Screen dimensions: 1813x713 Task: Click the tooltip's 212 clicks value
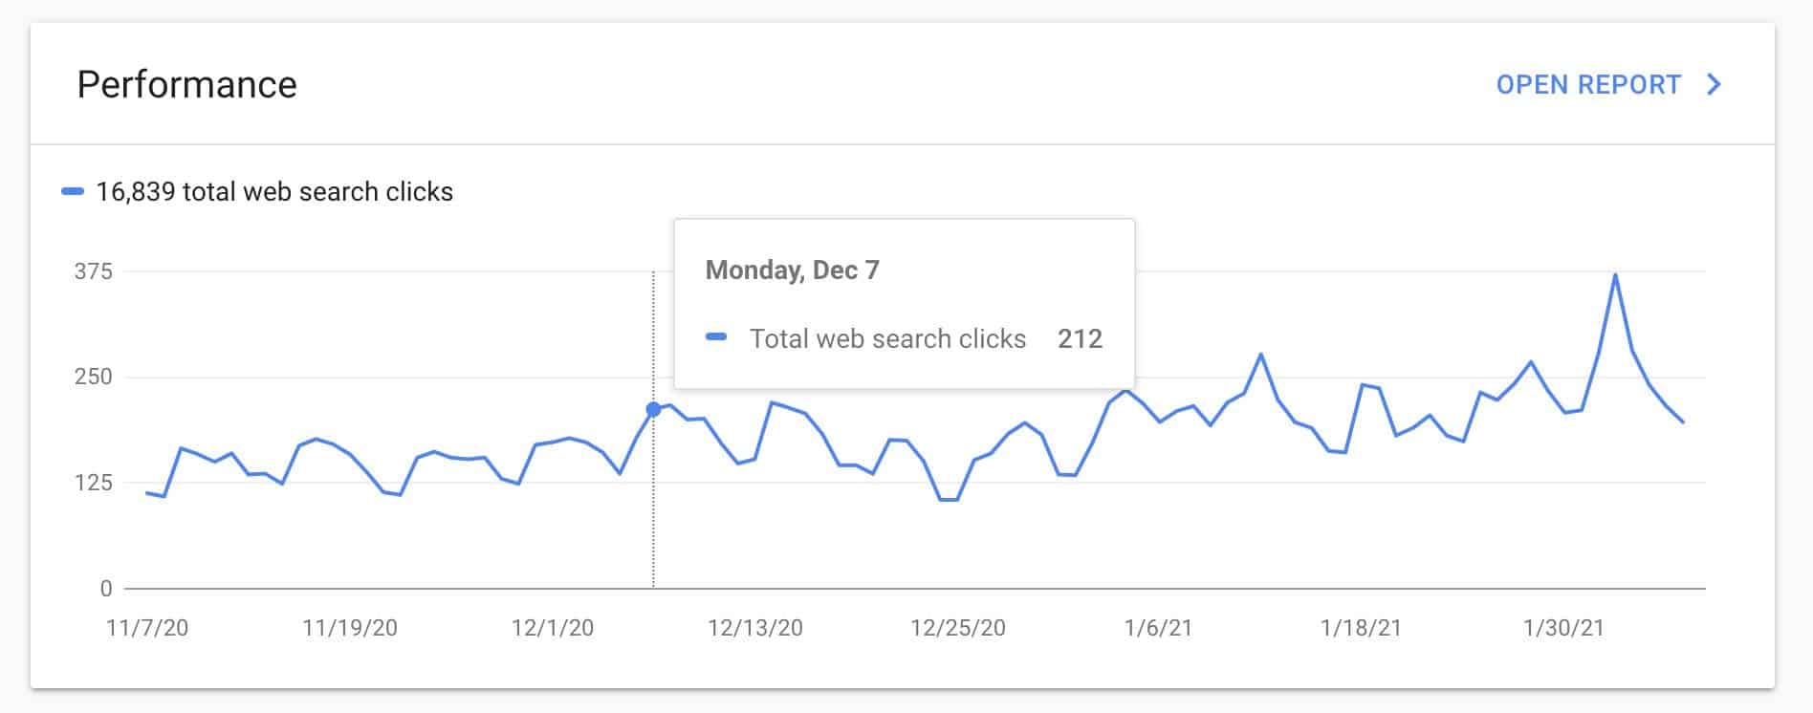[x=1080, y=338]
